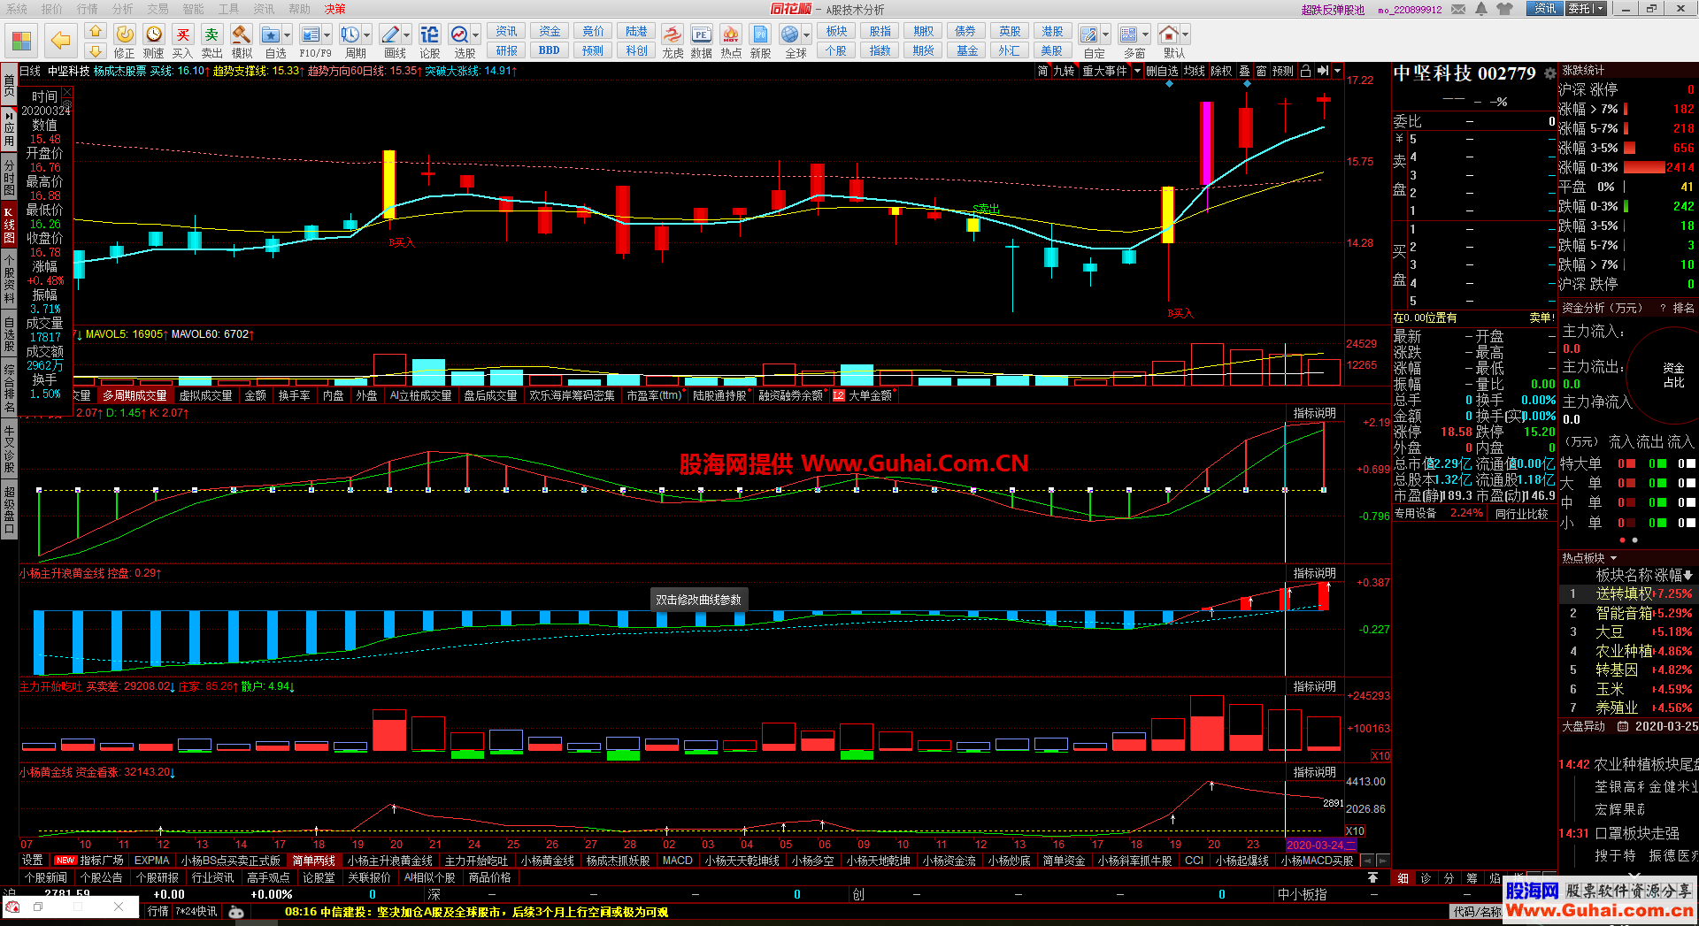Click 指标说明 above the MACD panel
The width and height of the screenshot is (1699, 926).
(1314, 413)
